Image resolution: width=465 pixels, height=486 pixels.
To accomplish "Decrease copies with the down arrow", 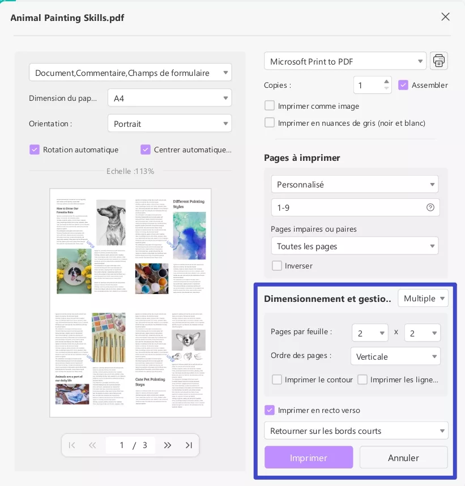I will coord(387,89).
